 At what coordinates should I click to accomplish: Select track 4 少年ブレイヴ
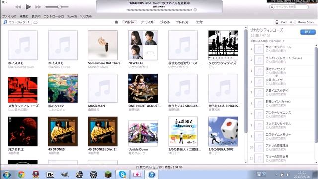282,82
